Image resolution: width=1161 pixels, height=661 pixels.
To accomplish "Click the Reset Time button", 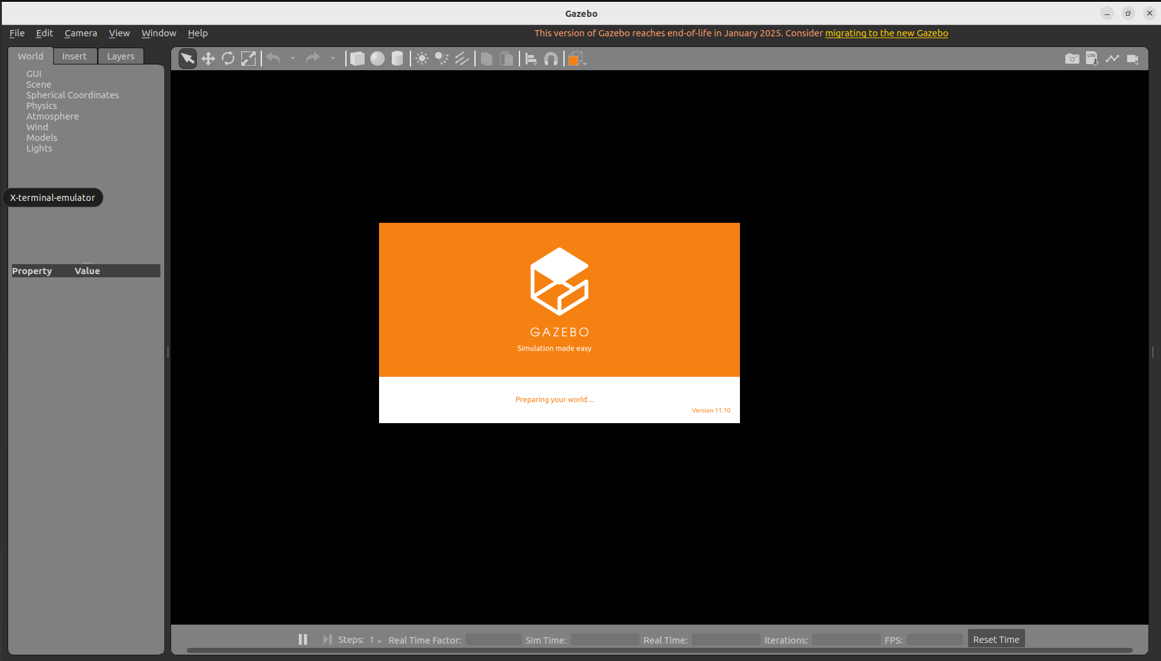I will pyautogui.click(x=996, y=639).
